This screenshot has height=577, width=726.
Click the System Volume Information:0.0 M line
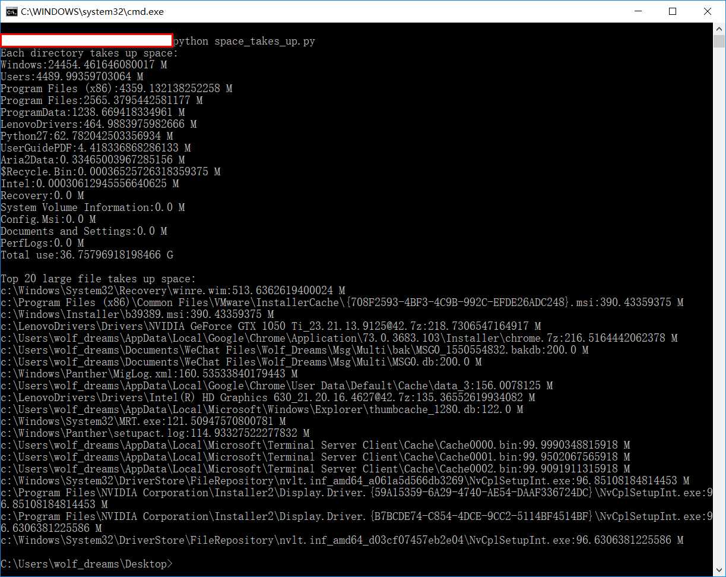point(93,207)
